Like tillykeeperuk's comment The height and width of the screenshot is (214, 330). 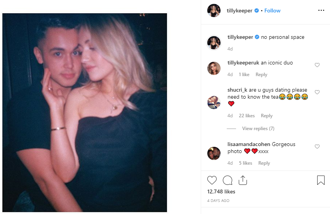point(317,65)
